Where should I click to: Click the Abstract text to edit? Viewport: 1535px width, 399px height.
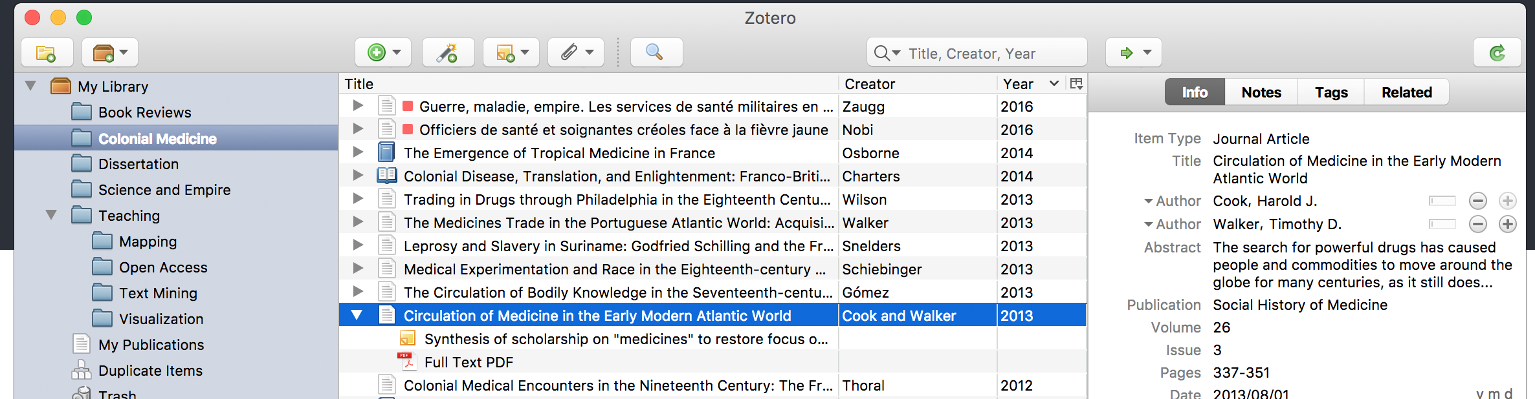click(1362, 265)
